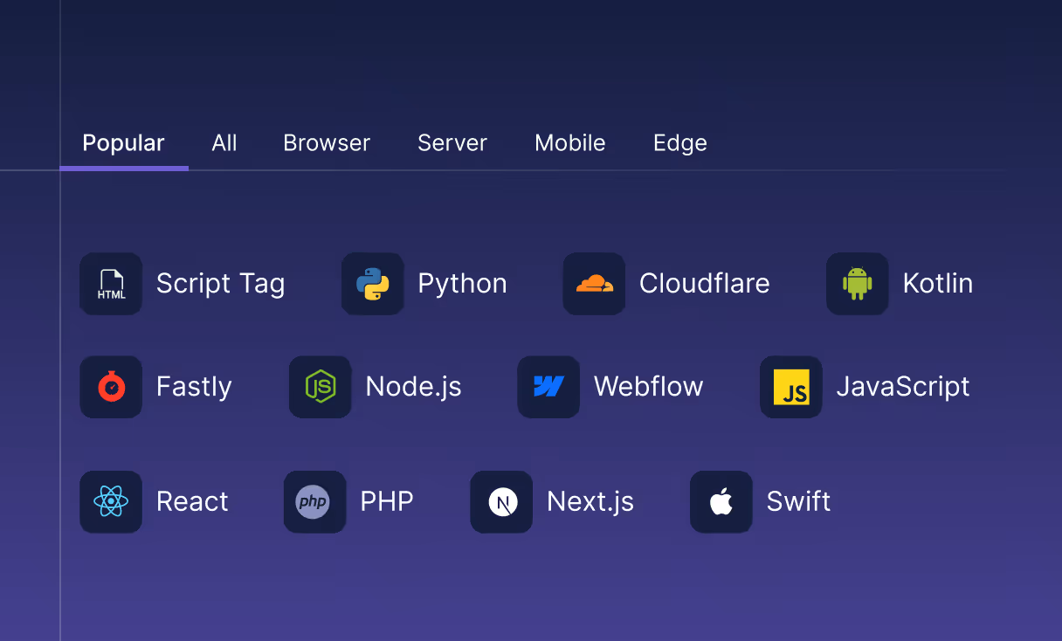Image resolution: width=1062 pixels, height=641 pixels.
Task: Switch to the Edge tab
Action: (x=679, y=142)
